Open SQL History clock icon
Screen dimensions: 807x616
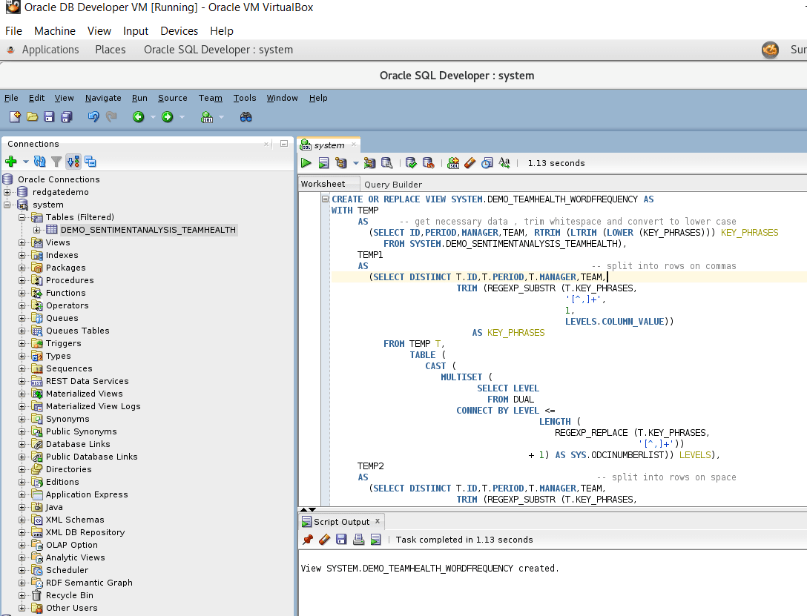(x=487, y=163)
